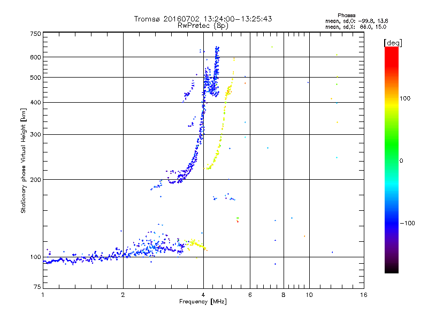Click the colorbar tick label '0'
Image resolution: width=428 pixels, height=321 pixels.
(x=401, y=161)
